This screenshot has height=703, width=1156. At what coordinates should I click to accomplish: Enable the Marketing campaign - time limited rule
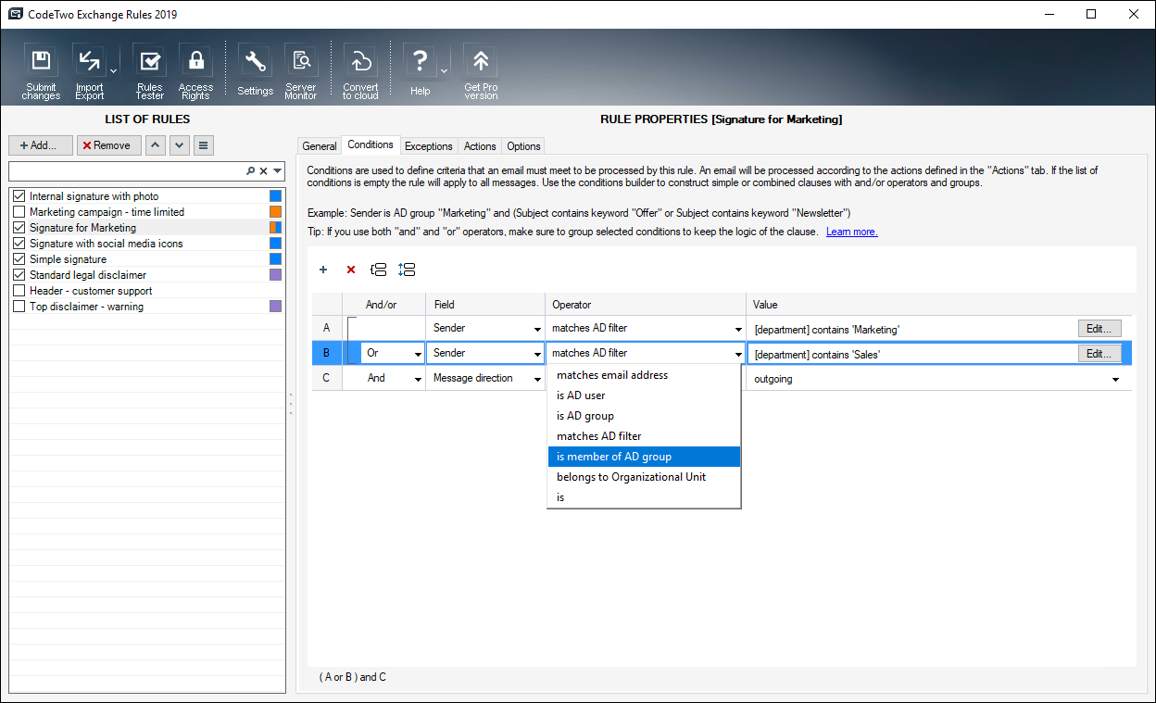tap(19, 212)
